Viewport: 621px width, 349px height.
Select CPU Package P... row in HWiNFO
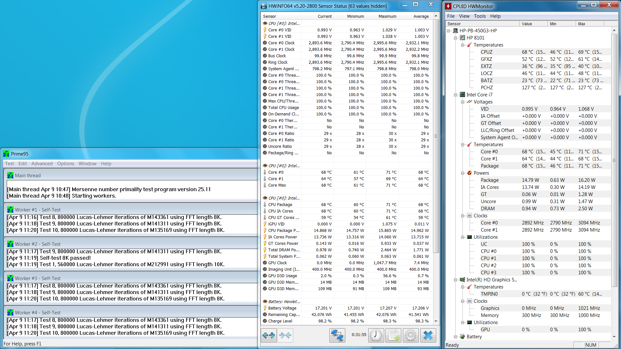(346, 231)
